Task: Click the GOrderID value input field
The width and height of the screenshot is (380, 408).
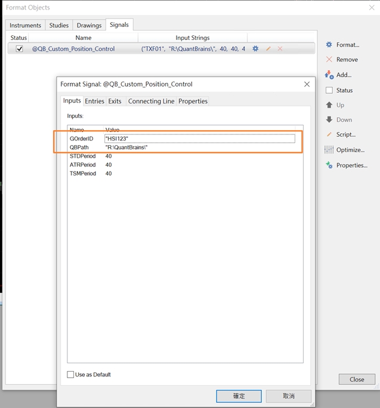Action: coord(199,139)
